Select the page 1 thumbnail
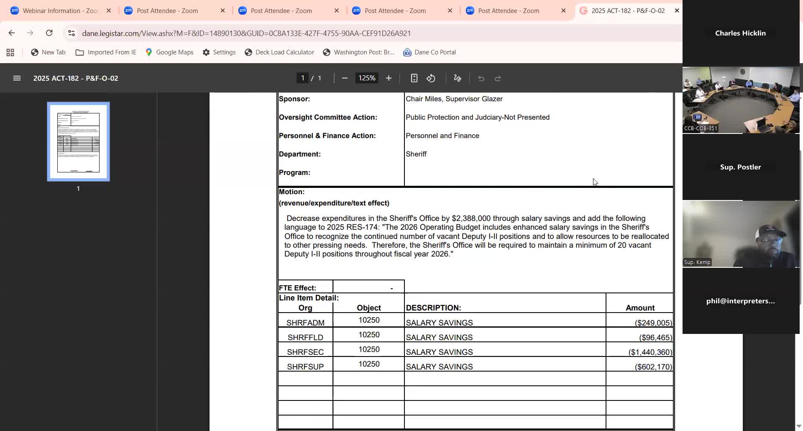 78,141
